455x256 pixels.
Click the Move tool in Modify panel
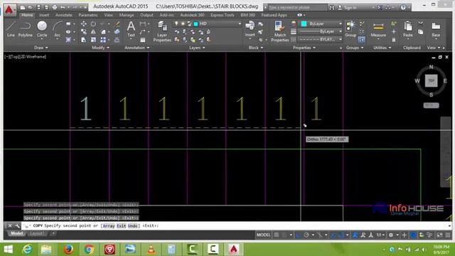pos(84,23)
